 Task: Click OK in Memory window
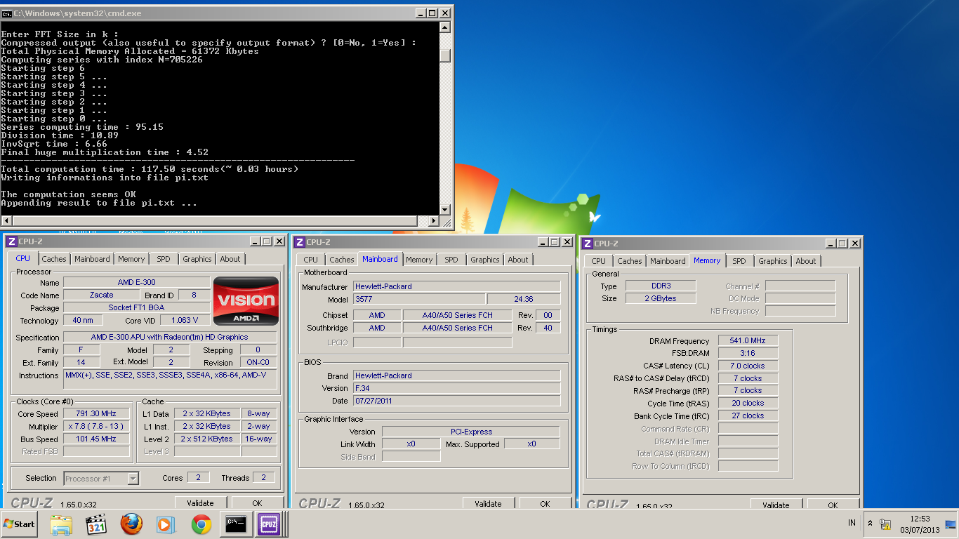[833, 505]
